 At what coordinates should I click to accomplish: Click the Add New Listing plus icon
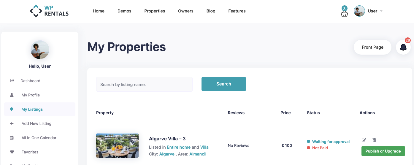(12, 123)
